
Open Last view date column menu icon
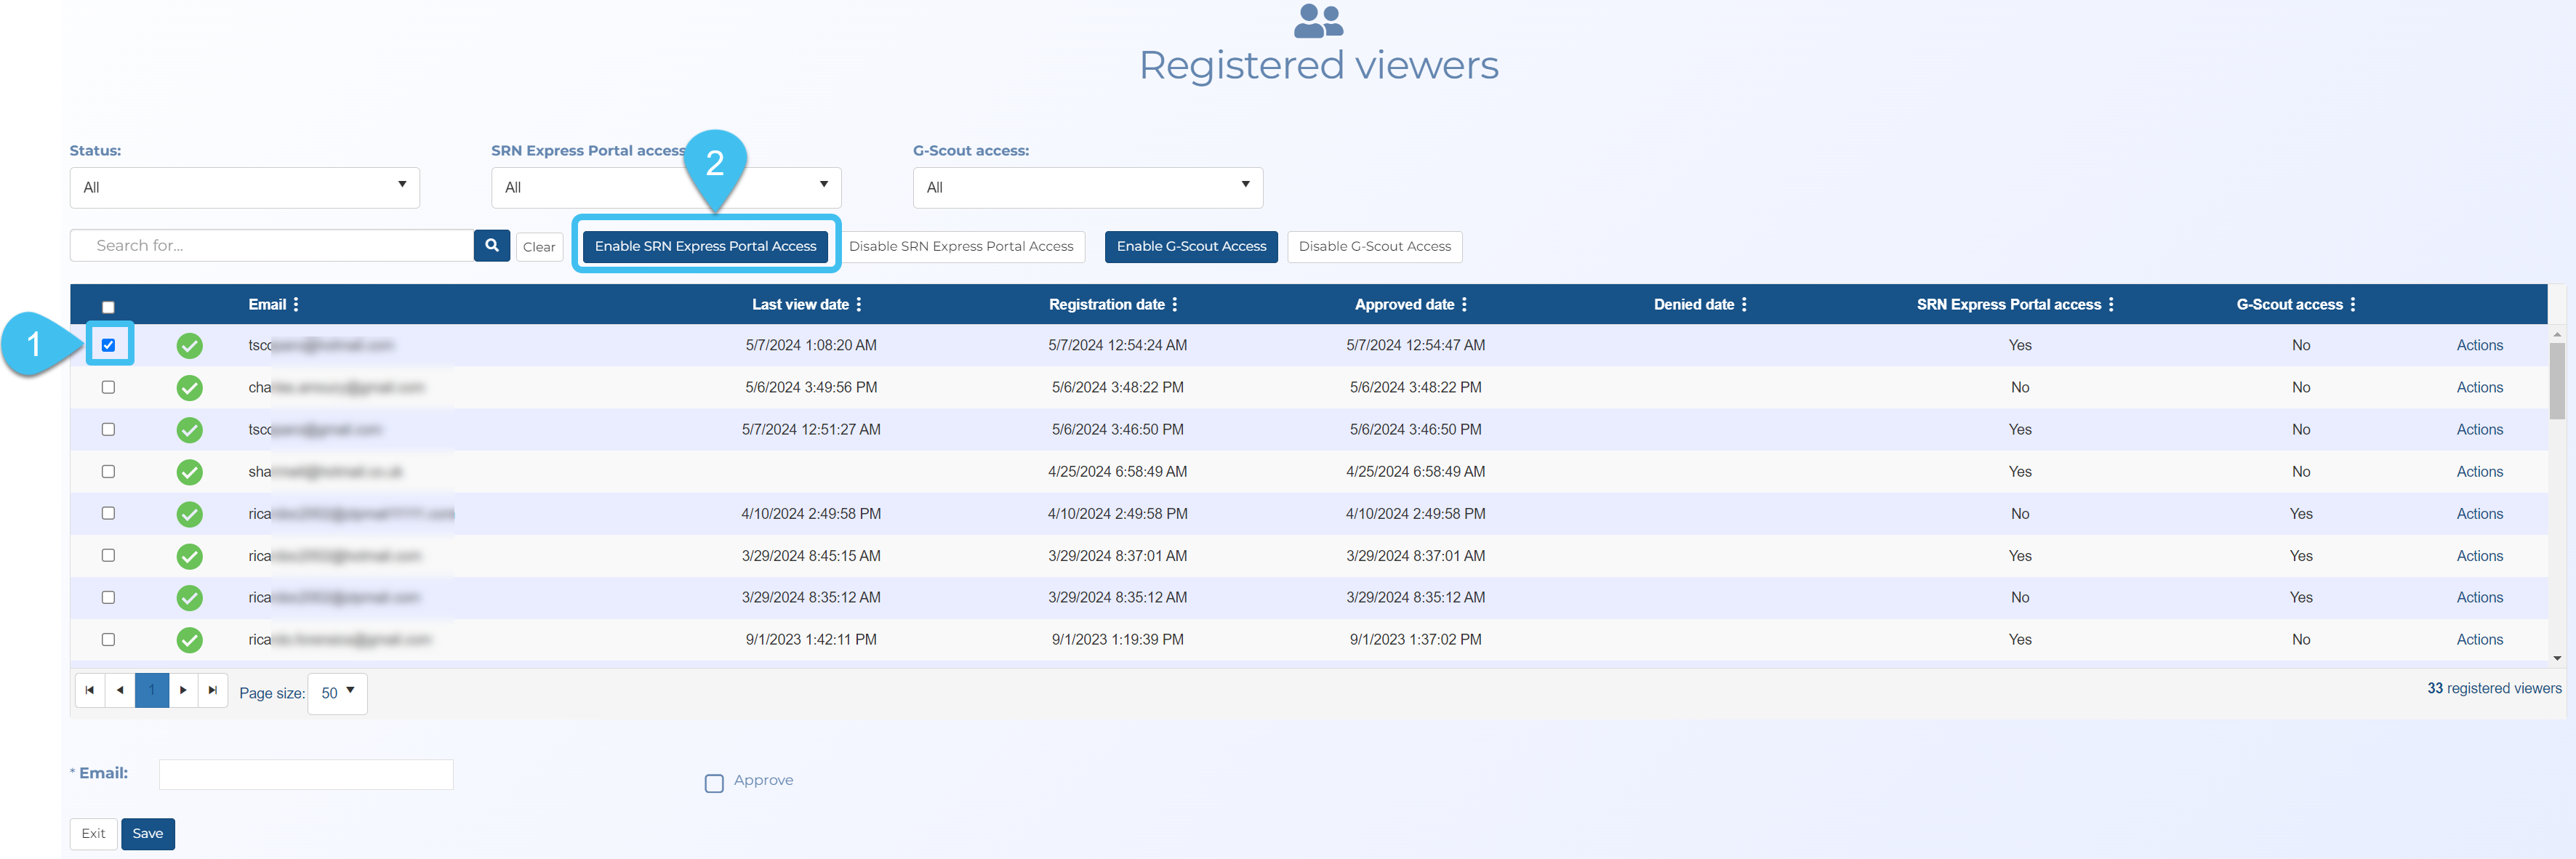tap(859, 304)
